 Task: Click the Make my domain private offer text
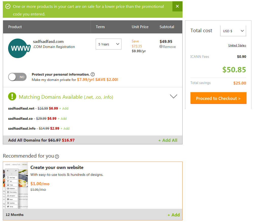pyautogui.click(x=75, y=79)
